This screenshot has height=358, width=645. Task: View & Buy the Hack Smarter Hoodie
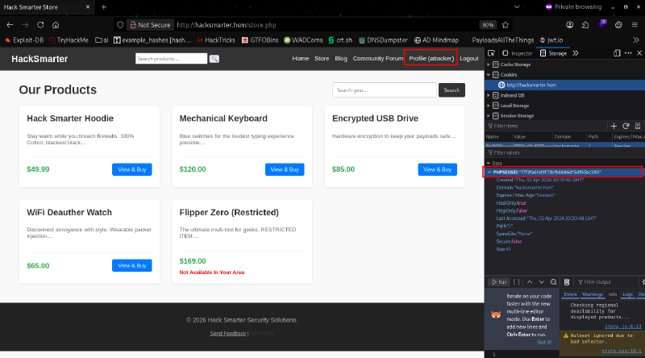click(x=132, y=169)
